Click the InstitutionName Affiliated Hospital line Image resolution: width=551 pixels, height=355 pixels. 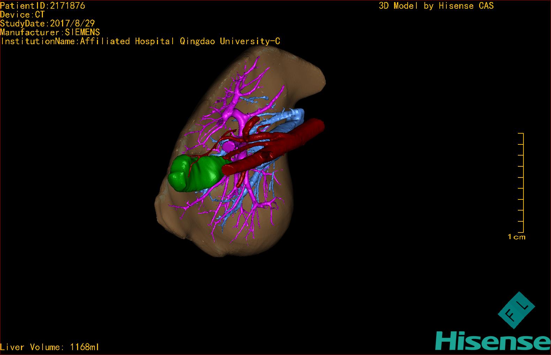tap(140, 41)
